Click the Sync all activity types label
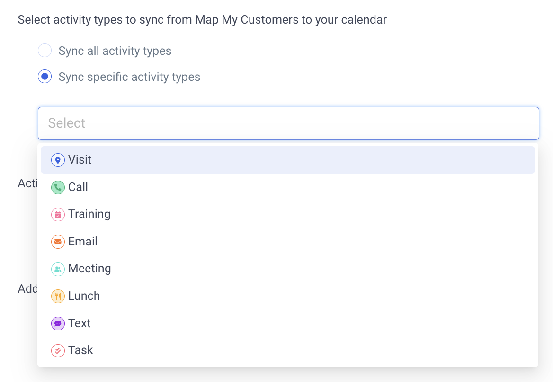 pyautogui.click(x=115, y=51)
